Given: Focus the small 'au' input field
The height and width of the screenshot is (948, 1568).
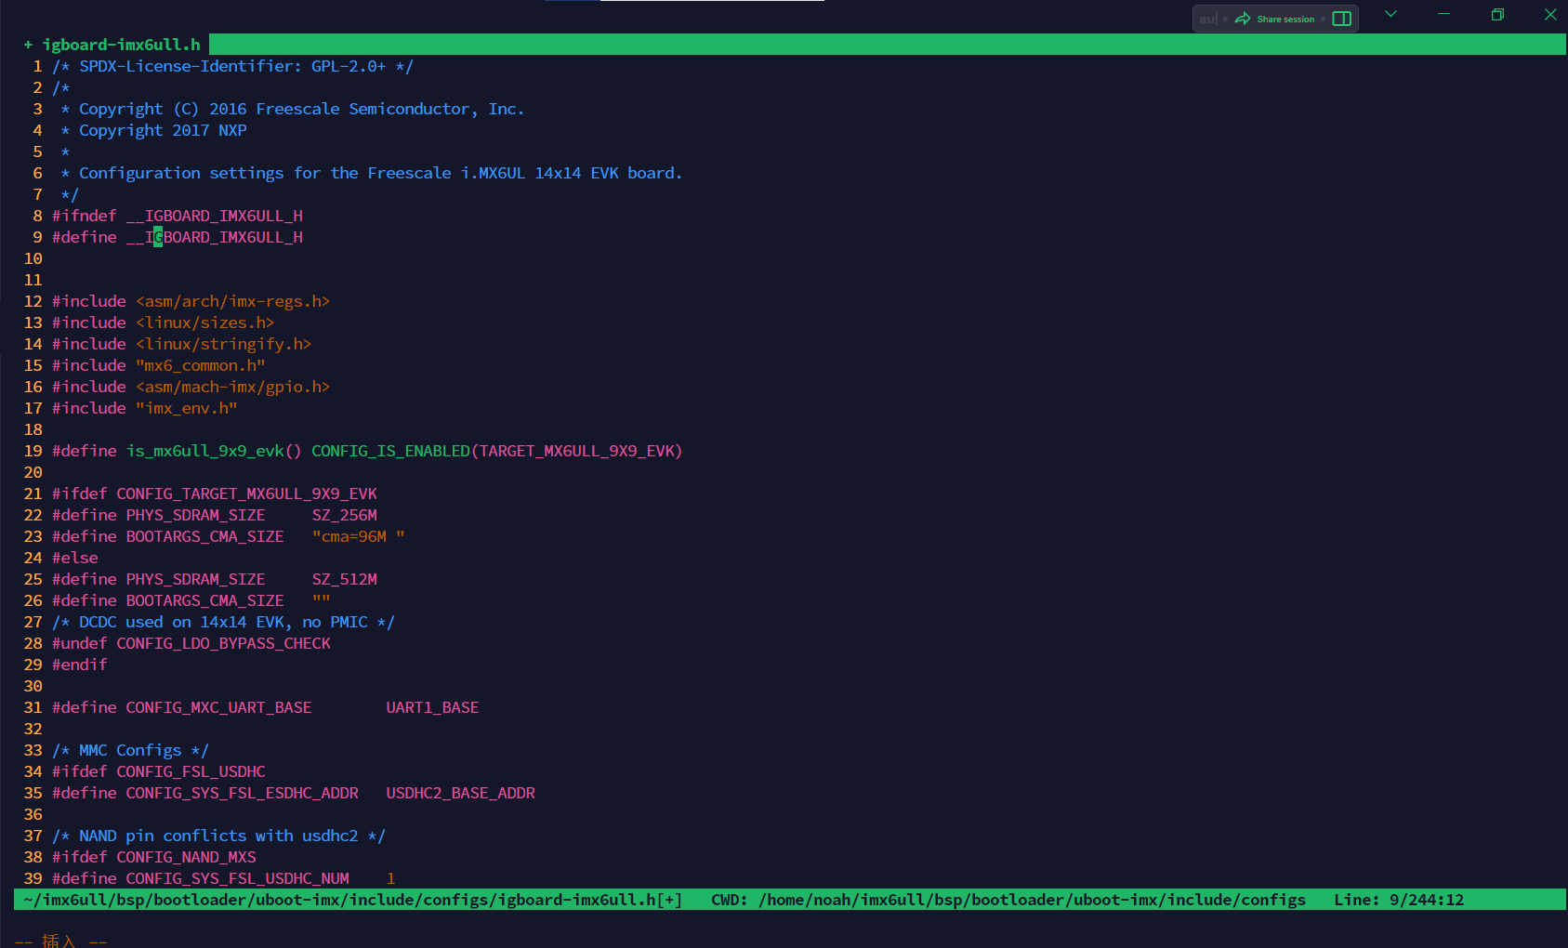Looking at the screenshot, I should coord(1207,19).
